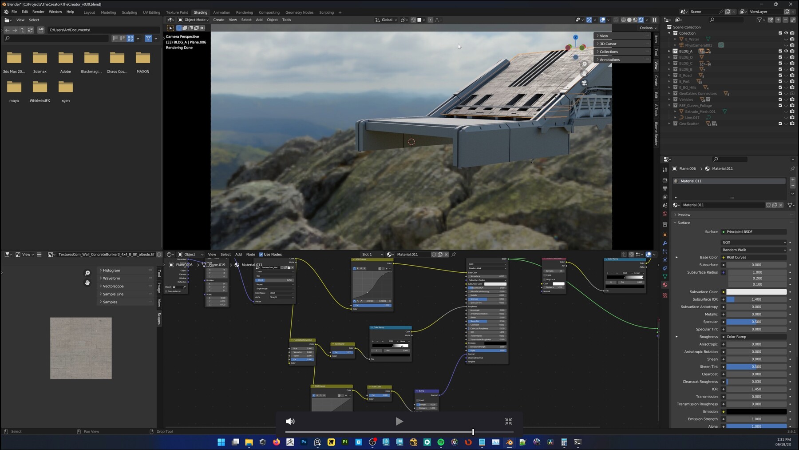Expand the 3D Cursor panel
Screen dimensions: 799x450
(x=621, y=44)
